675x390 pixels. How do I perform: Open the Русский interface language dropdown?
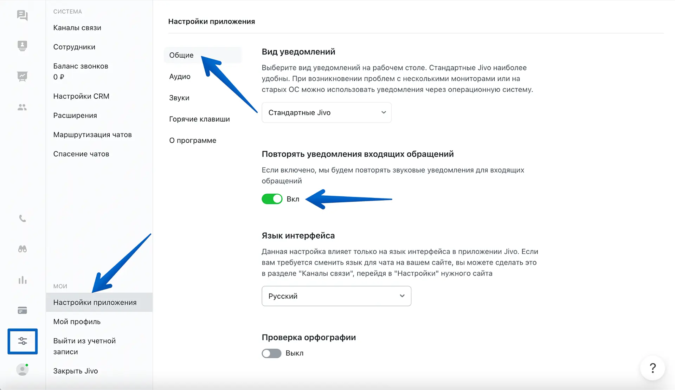coord(336,296)
